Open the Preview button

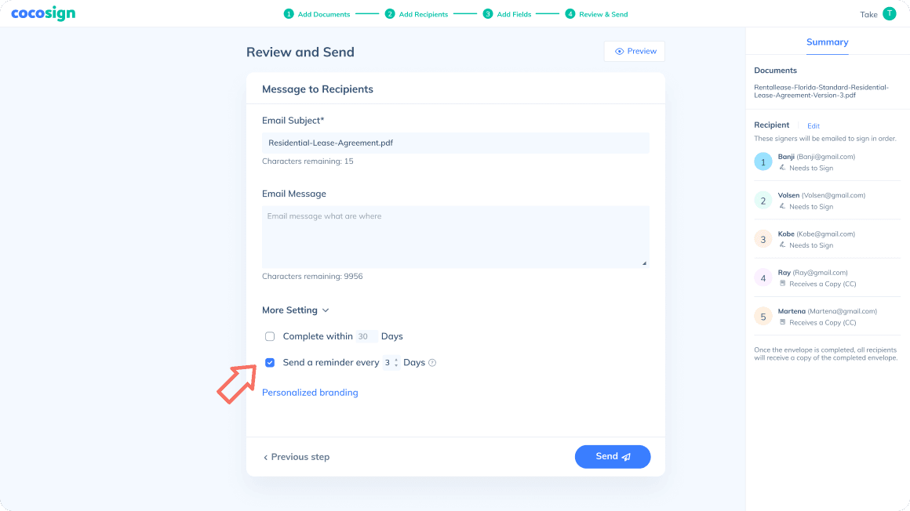click(x=635, y=51)
